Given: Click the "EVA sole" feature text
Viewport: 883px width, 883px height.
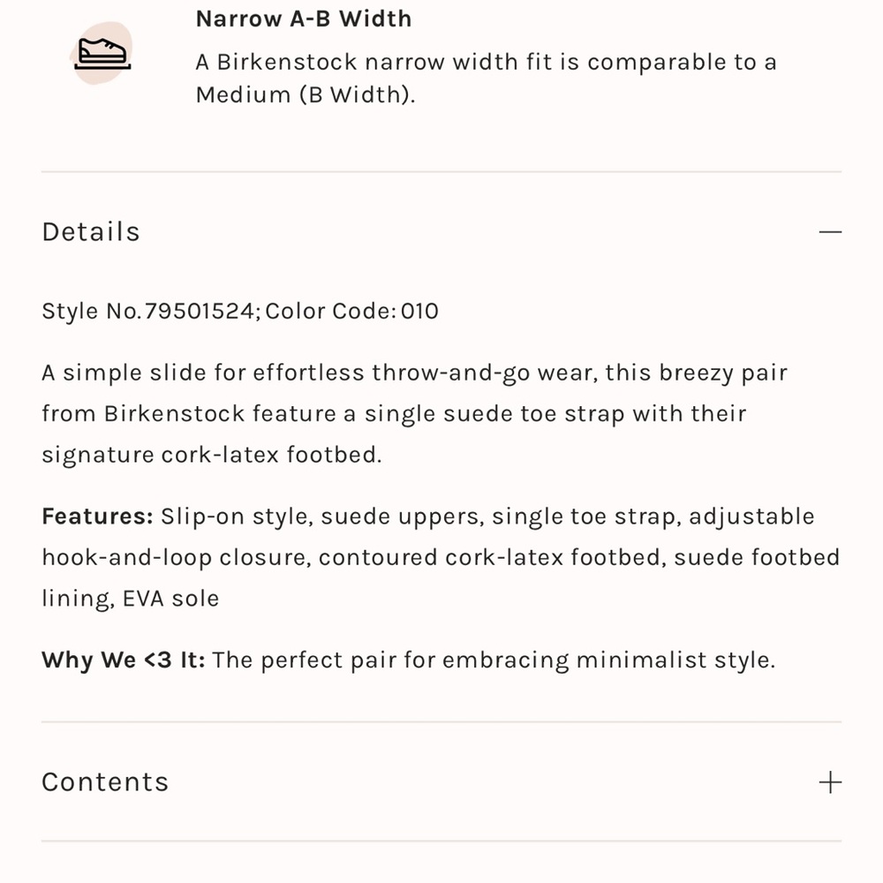Looking at the screenshot, I should tap(170, 599).
